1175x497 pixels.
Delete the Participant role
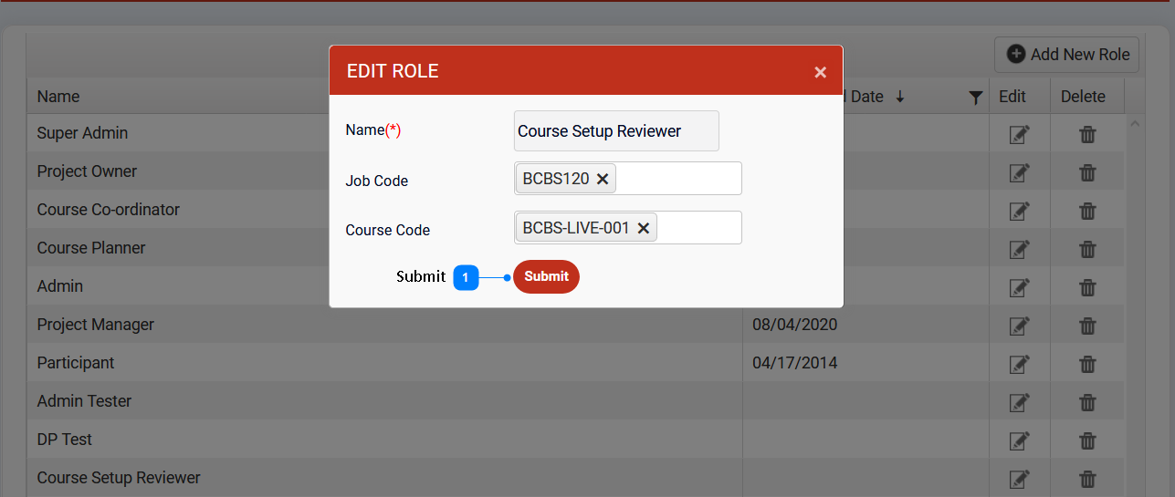pos(1087,364)
